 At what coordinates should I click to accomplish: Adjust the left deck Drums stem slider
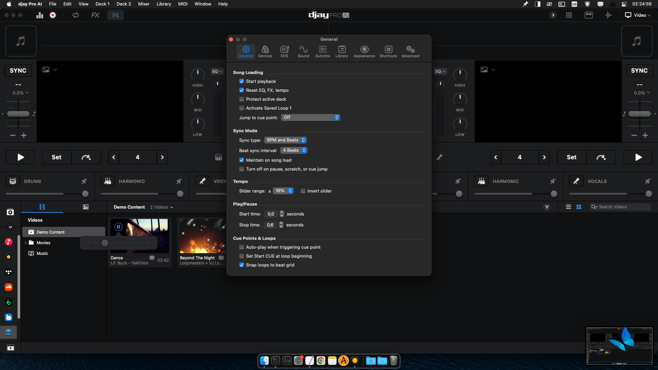click(85, 194)
